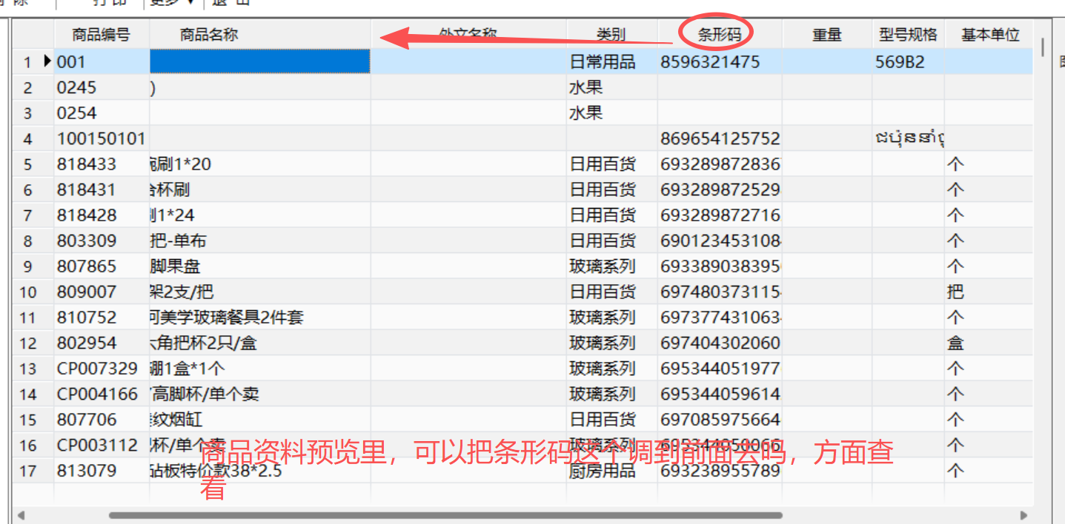The width and height of the screenshot is (1065, 524).
Task: Click the 类别 column header
Action: [612, 35]
